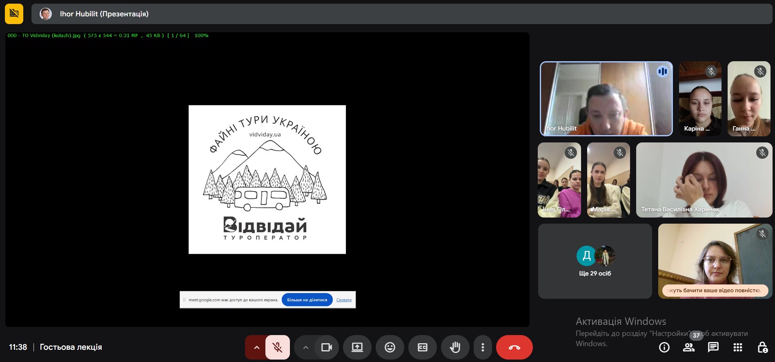Click the mute icon on Ганна's tile
The image size is (775, 362).
click(760, 71)
